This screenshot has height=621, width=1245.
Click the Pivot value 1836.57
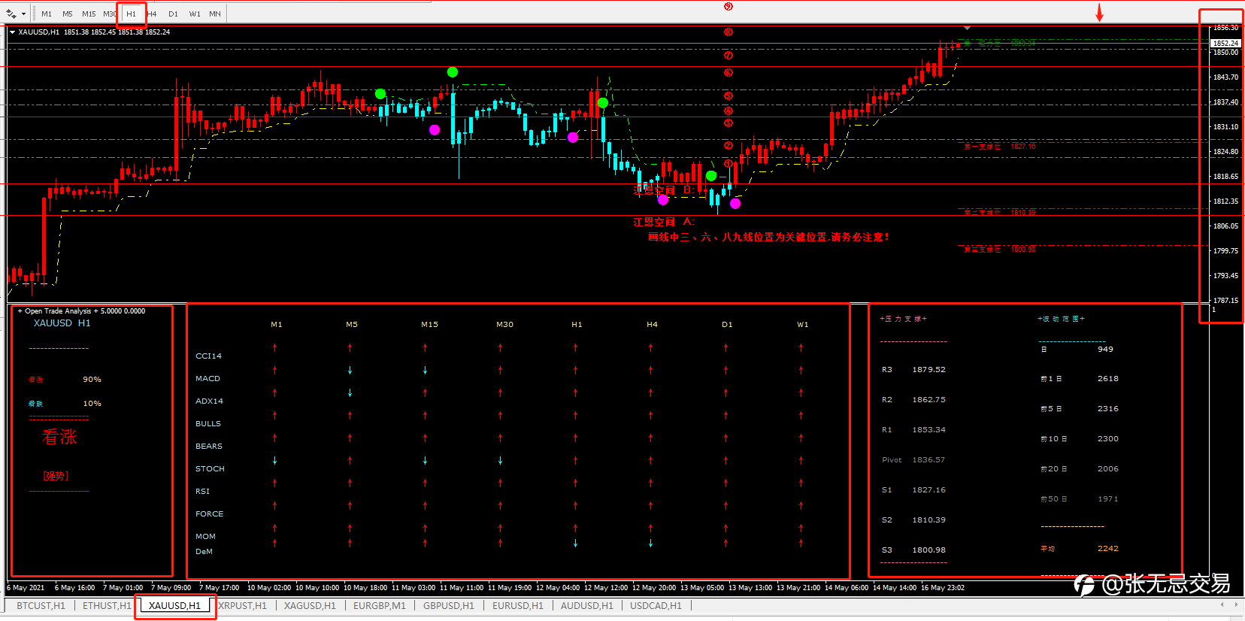928,459
